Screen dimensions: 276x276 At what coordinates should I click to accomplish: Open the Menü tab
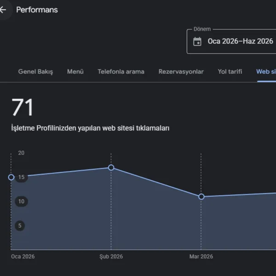coord(75,71)
